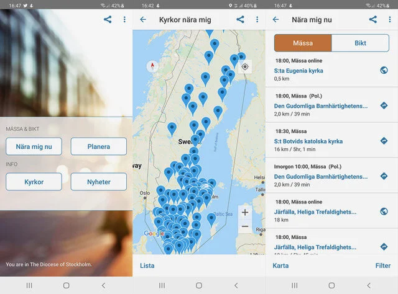Viewport: 398px width, 294px height.
Task: Open S:t Botvids katolska kyrka entry
Action: [331, 140]
